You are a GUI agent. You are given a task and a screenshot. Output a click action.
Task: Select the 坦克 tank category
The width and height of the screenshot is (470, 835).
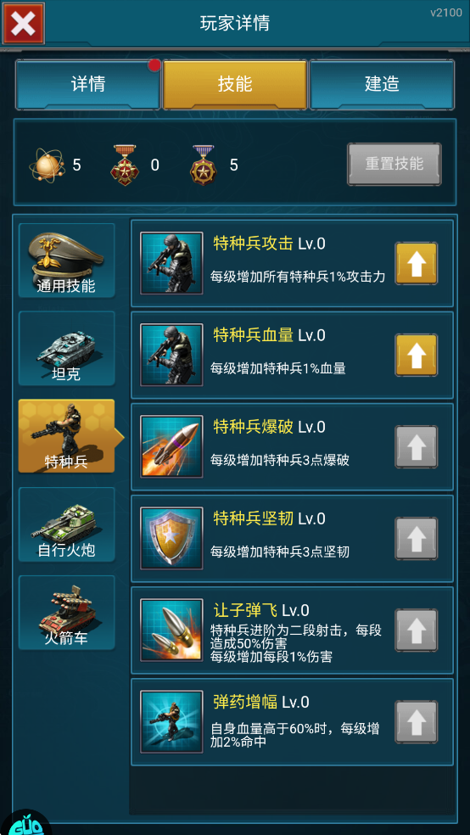point(66,348)
